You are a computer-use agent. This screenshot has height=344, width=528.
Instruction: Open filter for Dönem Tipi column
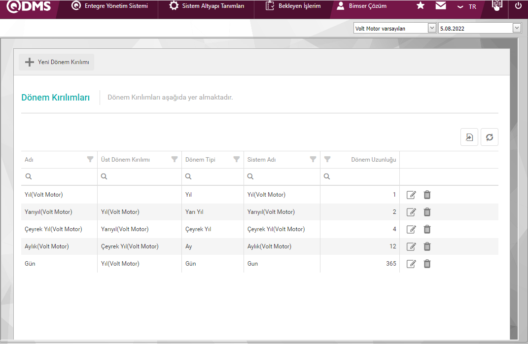(x=236, y=159)
